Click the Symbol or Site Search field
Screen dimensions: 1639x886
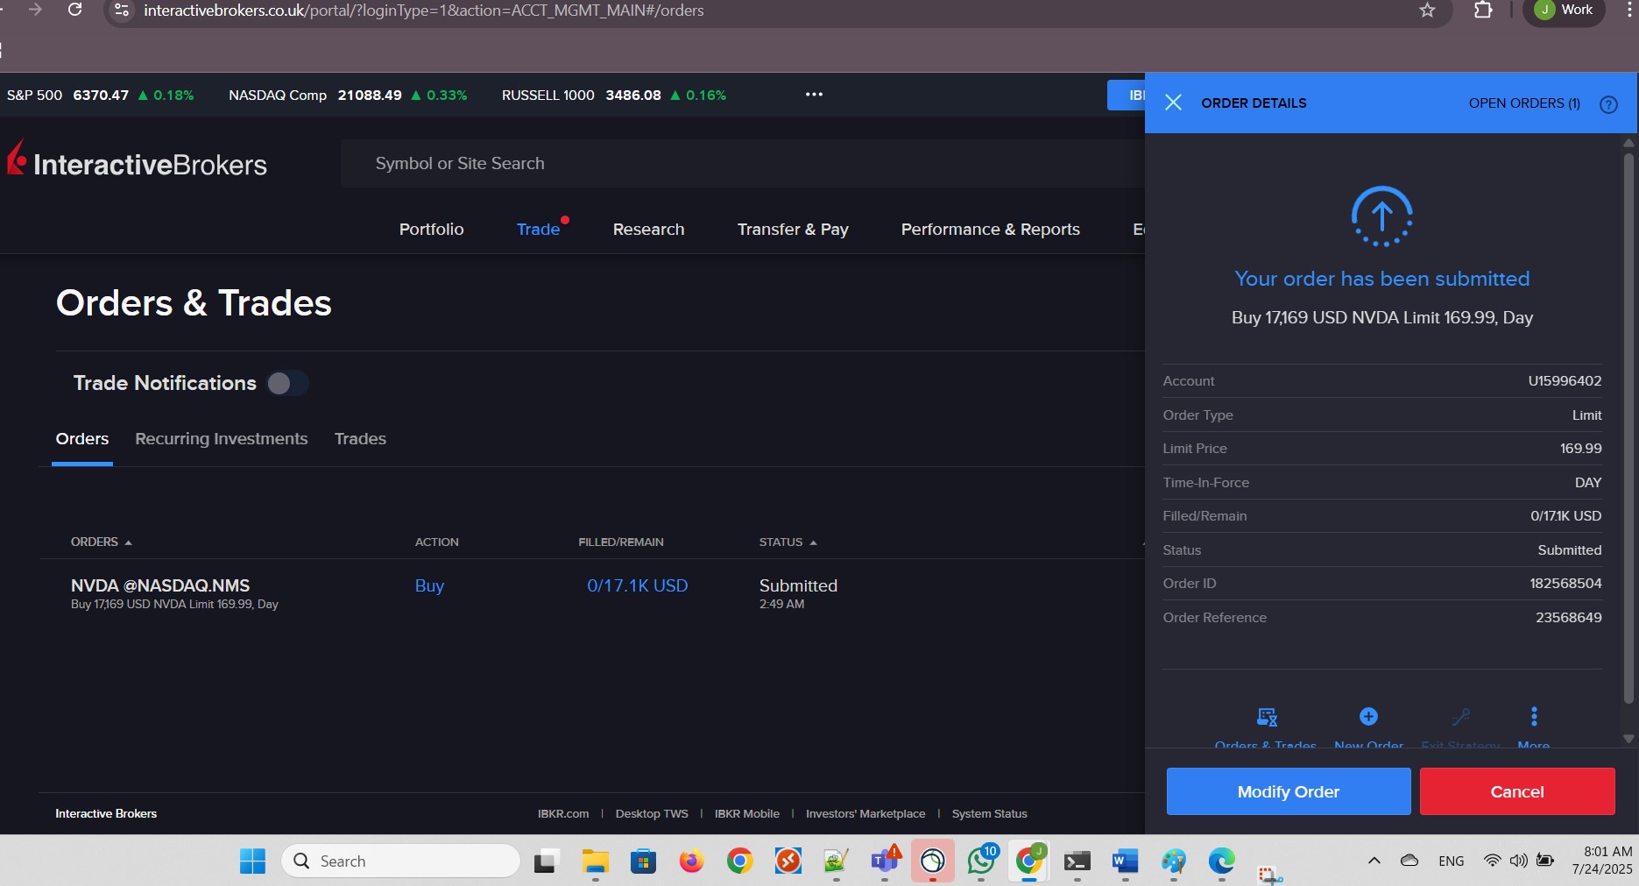click(x=742, y=163)
